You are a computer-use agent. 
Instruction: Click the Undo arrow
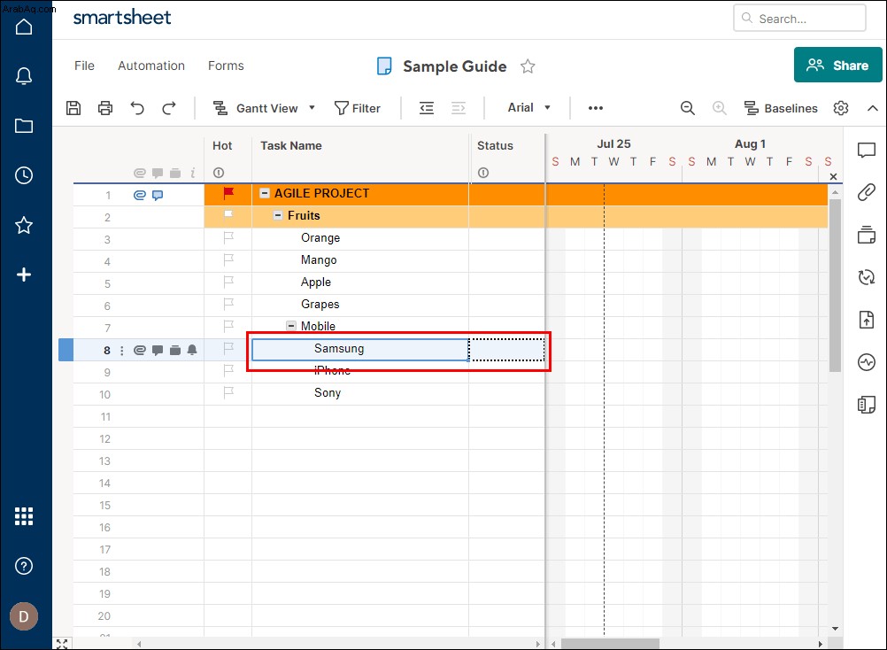coord(137,108)
